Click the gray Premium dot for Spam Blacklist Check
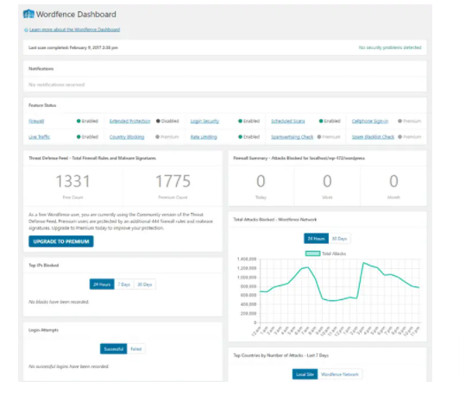 point(399,136)
